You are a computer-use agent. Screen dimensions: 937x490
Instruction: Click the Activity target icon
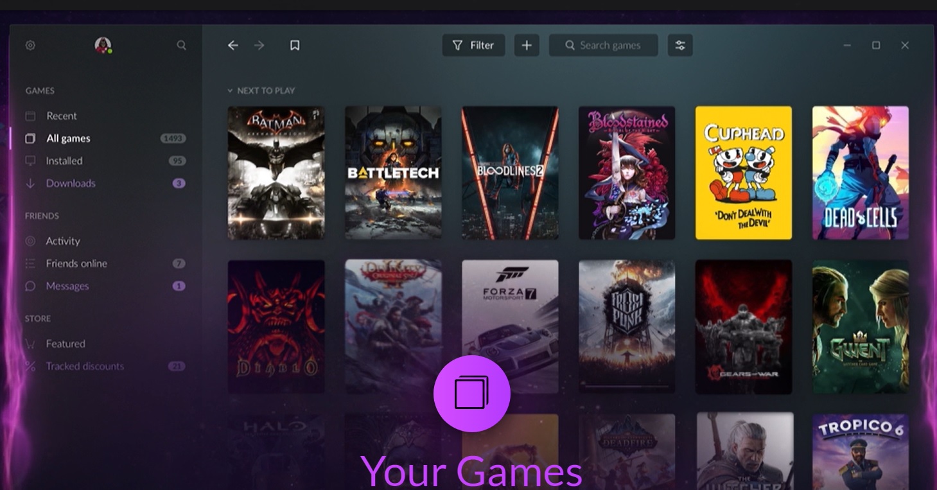(x=30, y=241)
